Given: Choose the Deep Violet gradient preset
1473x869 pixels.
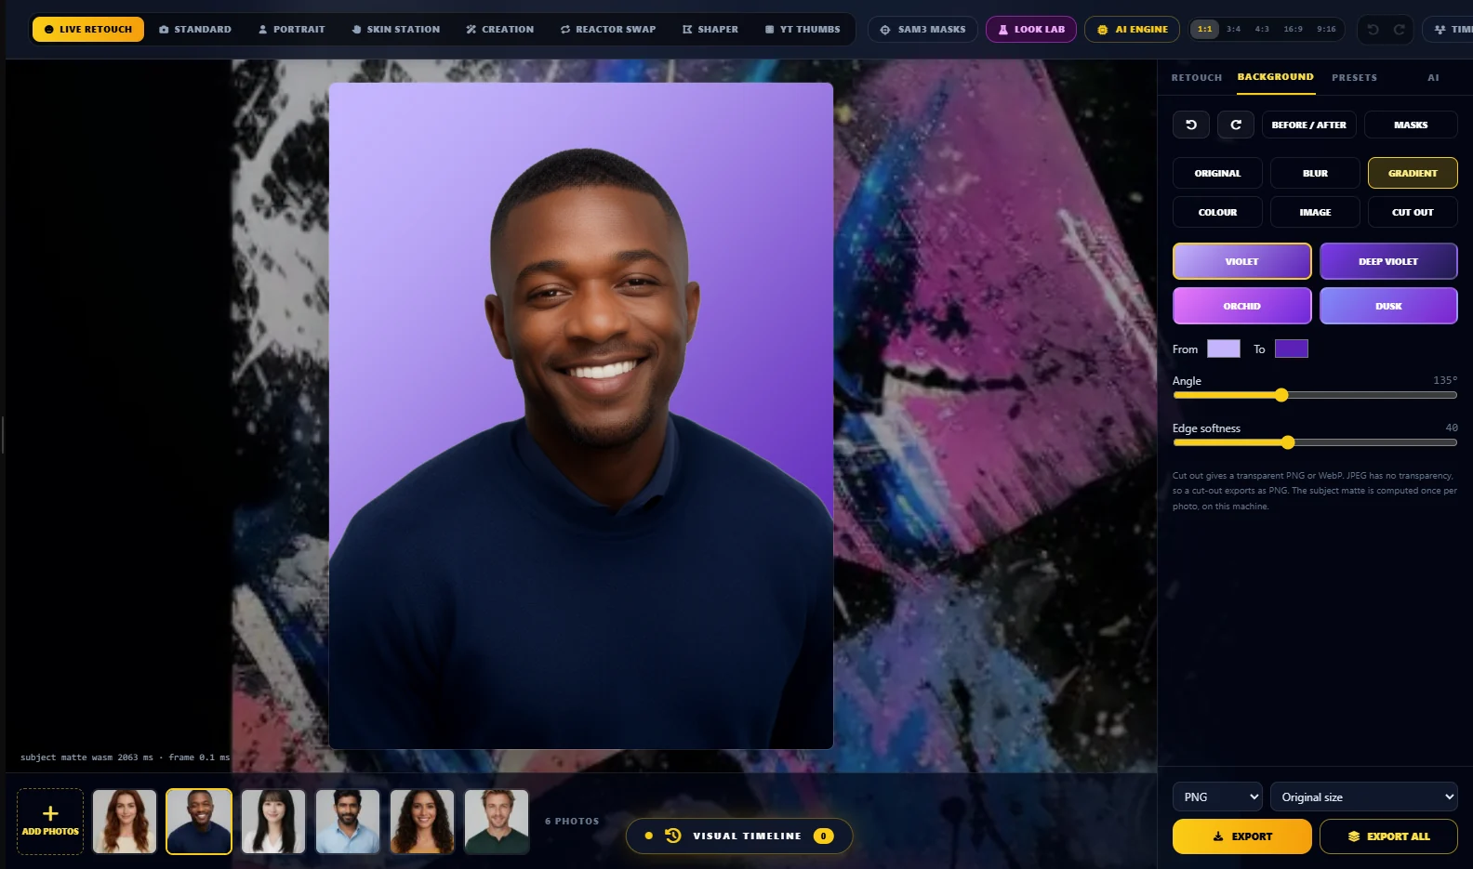Looking at the screenshot, I should coord(1388,261).
